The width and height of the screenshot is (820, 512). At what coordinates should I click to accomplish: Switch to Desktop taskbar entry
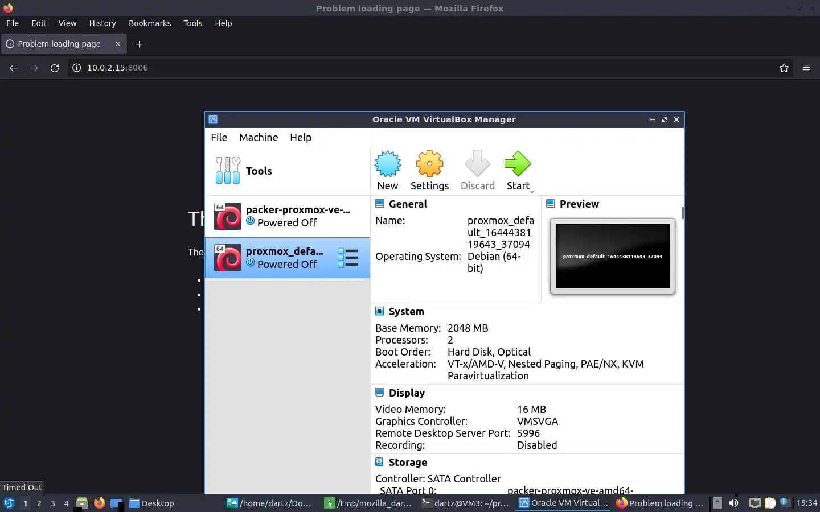(x=151, y=503)
